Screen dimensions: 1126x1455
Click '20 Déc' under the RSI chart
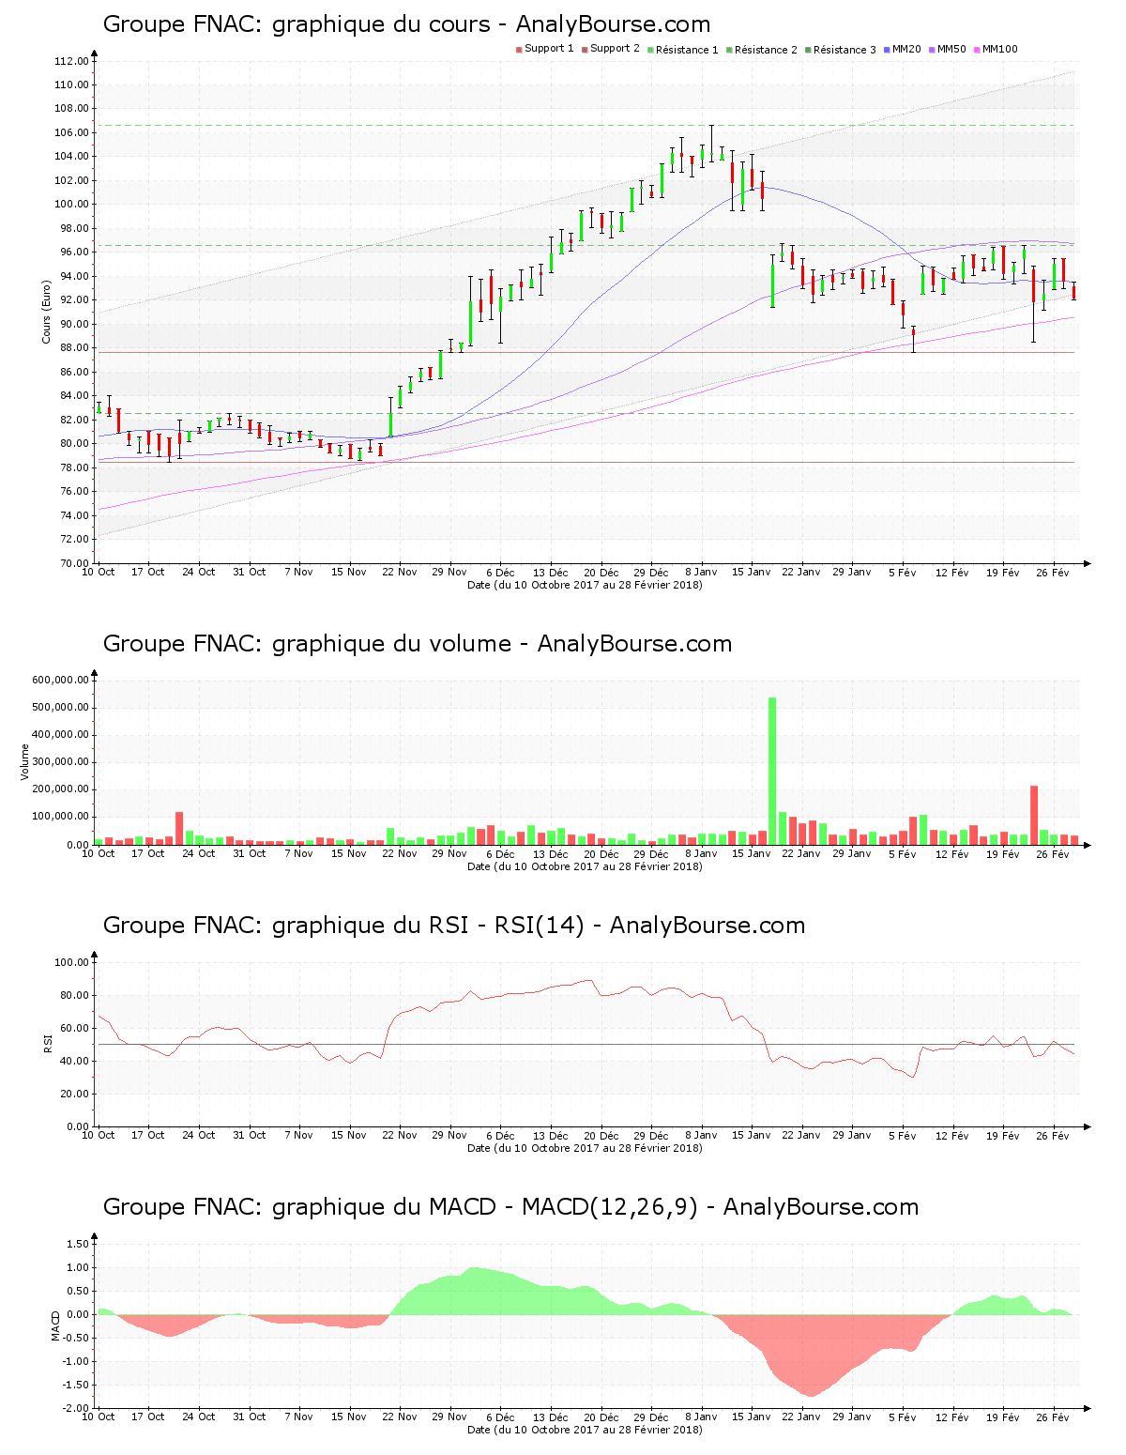[x=601, y=1136]
